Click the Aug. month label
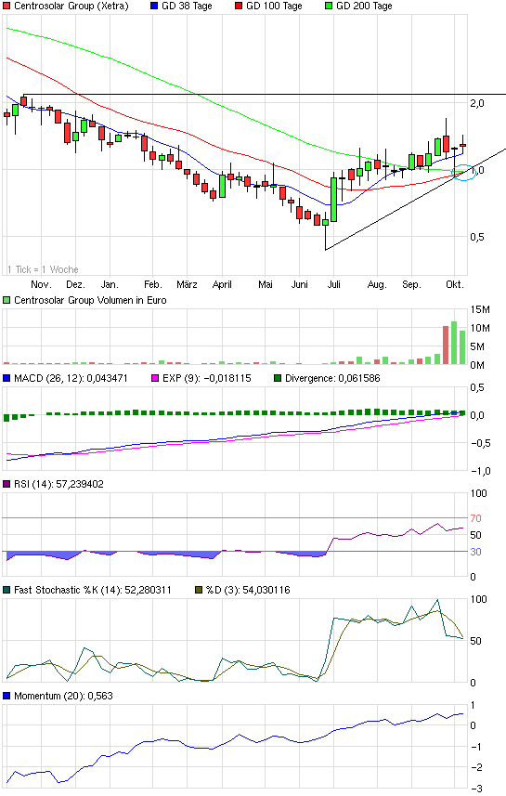506x796 pixels. pos(377,284)
